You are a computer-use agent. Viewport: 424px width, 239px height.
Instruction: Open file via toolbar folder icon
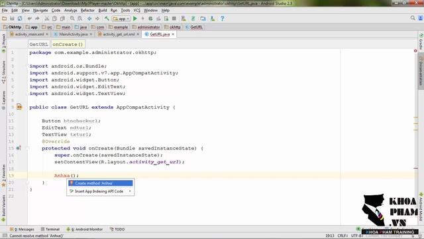pyautogui.click(x=5, y=19)
